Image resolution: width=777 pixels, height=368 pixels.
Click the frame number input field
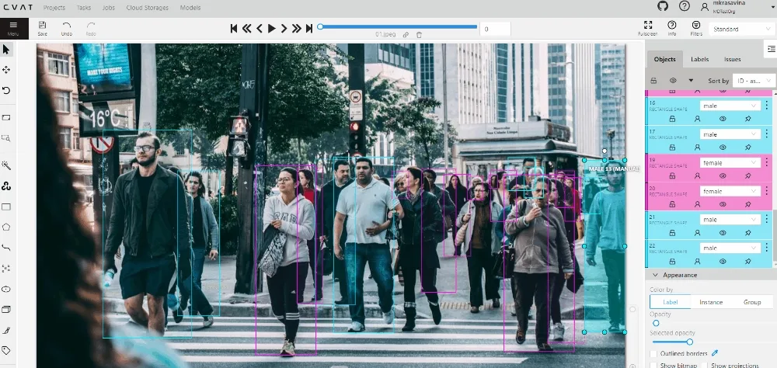(x=495, y=30)
